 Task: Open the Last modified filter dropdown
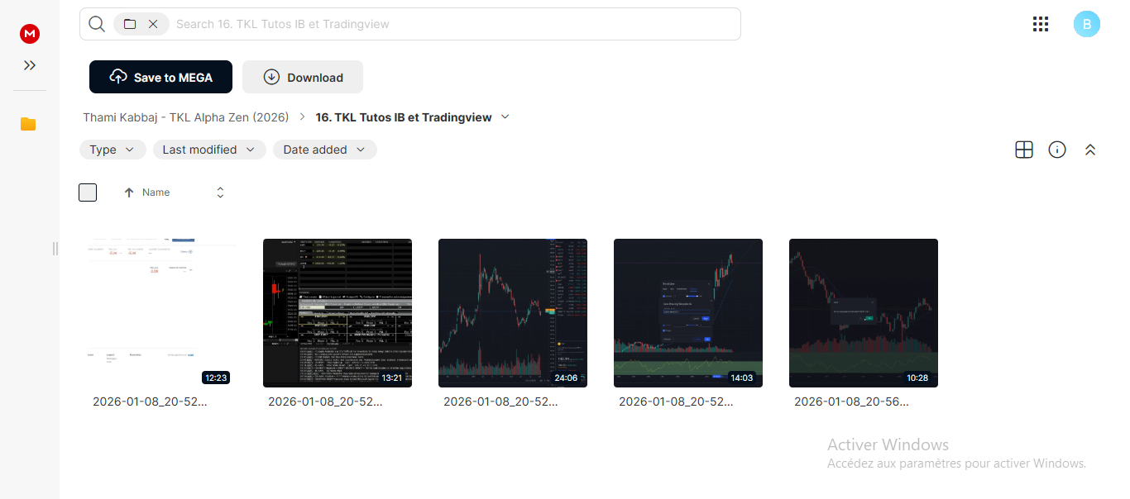pyautogui.click(x=209, y=150)
